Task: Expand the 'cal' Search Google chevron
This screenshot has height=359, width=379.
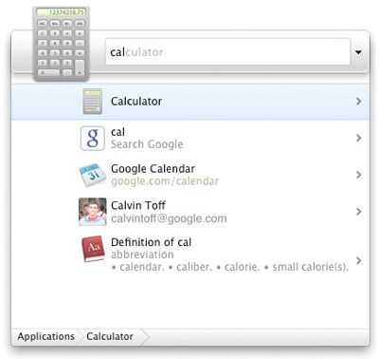Action: (358, 138)
